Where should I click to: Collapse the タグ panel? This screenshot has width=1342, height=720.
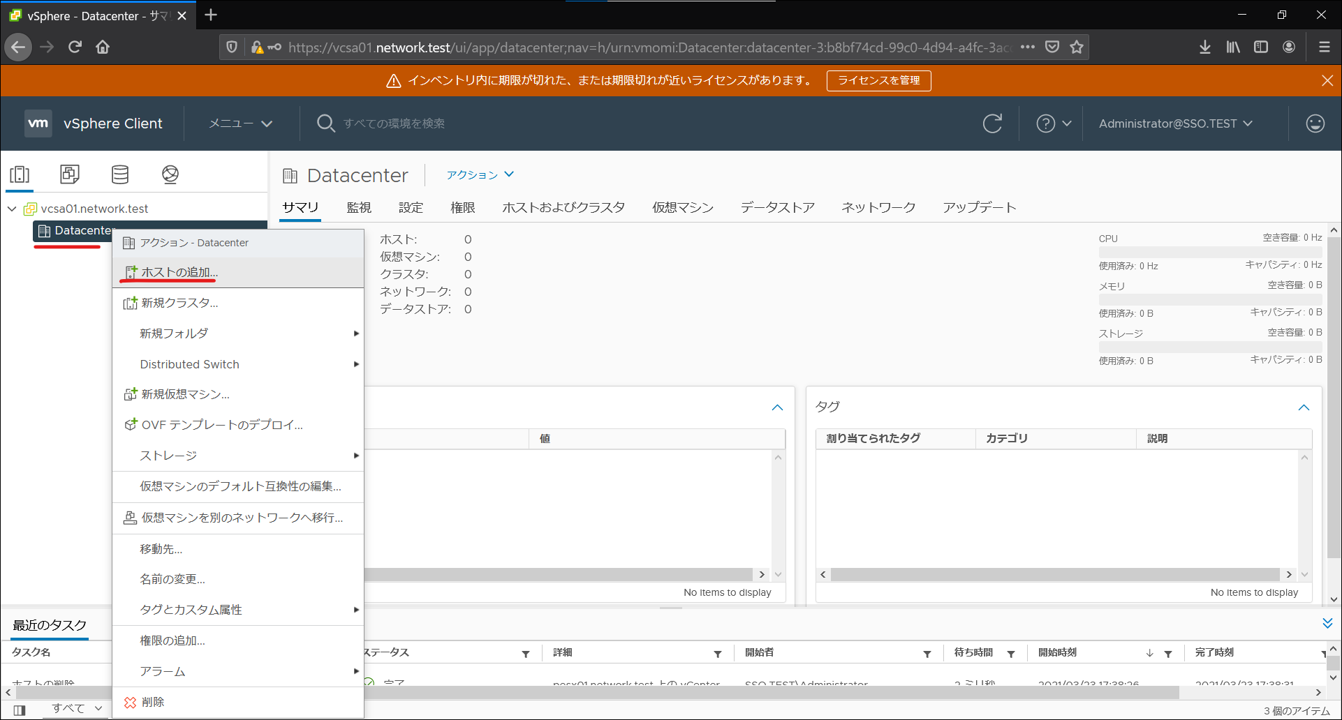point(1304,407)
